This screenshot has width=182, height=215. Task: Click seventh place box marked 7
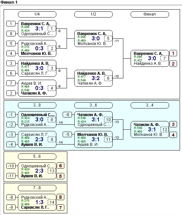click(x=60, y=208)
